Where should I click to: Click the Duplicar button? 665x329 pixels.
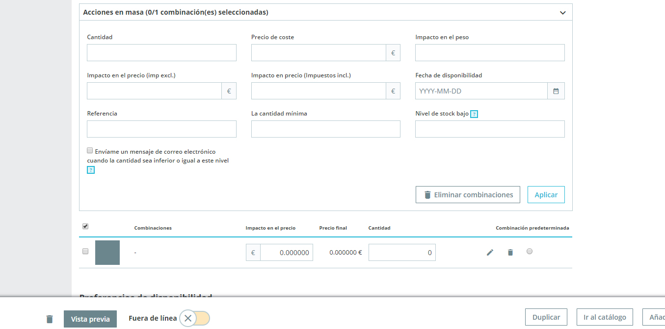(546, 317)
